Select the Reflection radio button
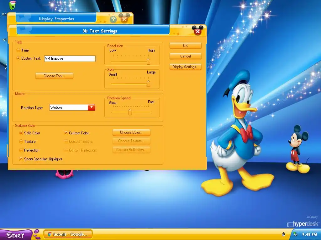This screenshot has width=321, height=240. (21, 150)
